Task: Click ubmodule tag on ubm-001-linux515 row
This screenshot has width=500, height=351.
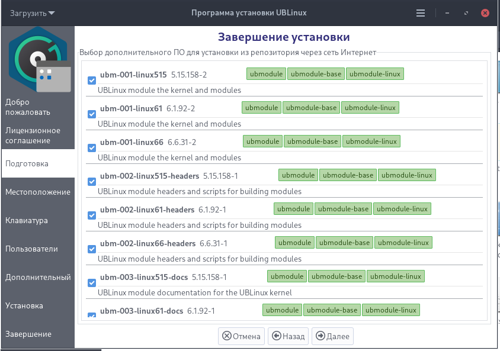Action: tap(266, 74)
